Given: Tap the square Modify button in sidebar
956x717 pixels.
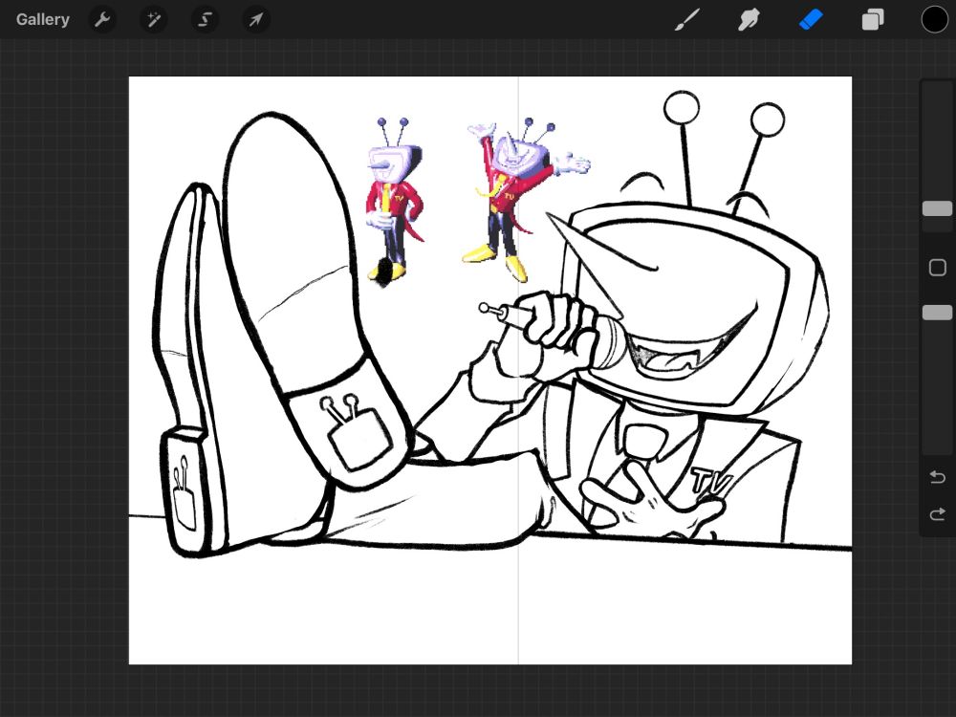Looking at the screenshot, I should pos(937,268).
